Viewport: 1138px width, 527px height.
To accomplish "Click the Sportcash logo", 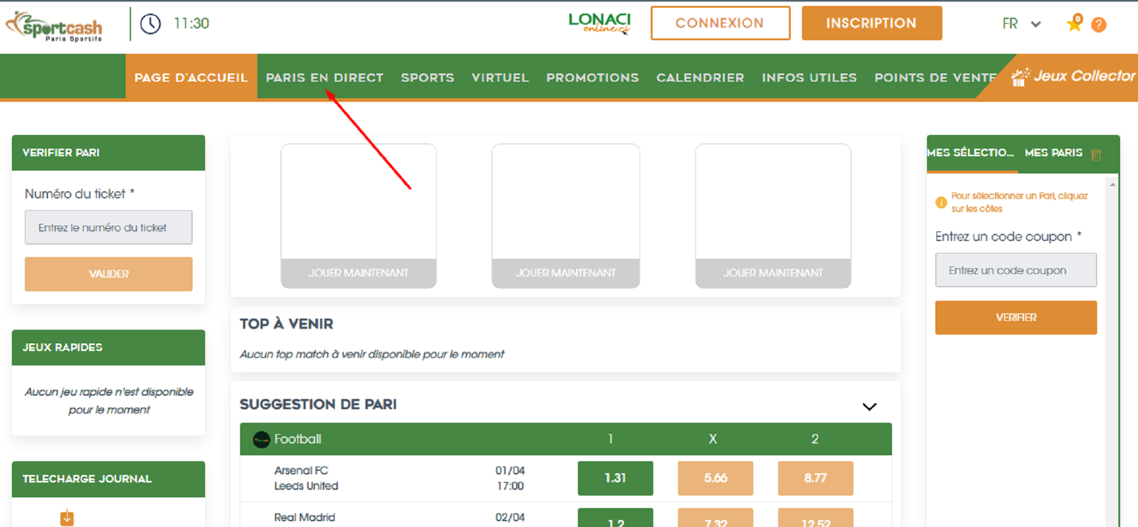I will (54, 26).
